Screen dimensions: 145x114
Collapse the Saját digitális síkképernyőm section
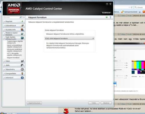(14, 38)
